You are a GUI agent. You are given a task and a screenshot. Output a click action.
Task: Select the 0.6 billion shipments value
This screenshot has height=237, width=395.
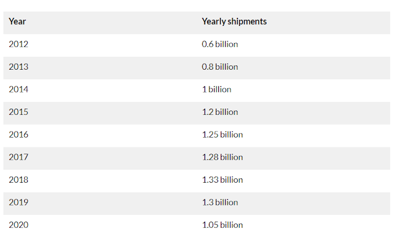[219, 44]
